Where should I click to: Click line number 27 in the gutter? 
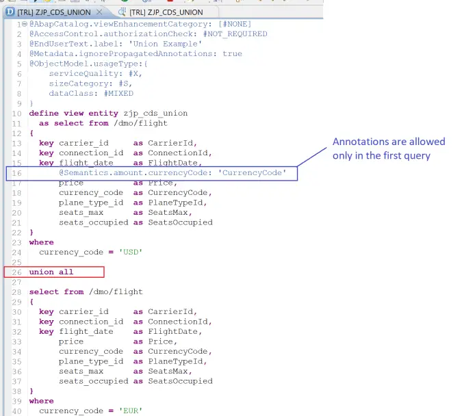[16, 282]
